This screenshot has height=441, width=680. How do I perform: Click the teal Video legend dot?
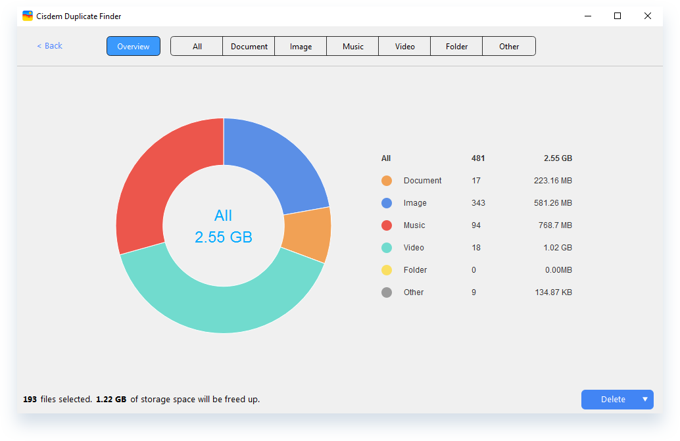point(387,248)
